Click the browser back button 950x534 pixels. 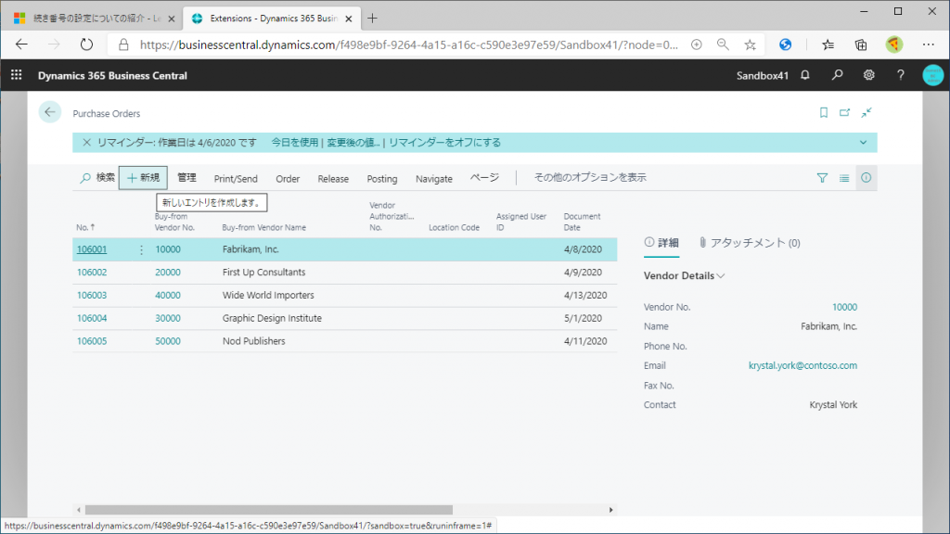coord(22,44)
